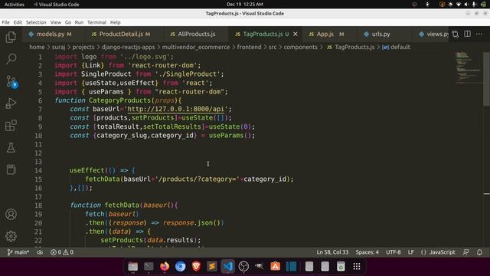The width and height of the screenshot is (490, 276).
Task: Click the Open Changes icon in editor toolbar
Action: click(456, 34)
